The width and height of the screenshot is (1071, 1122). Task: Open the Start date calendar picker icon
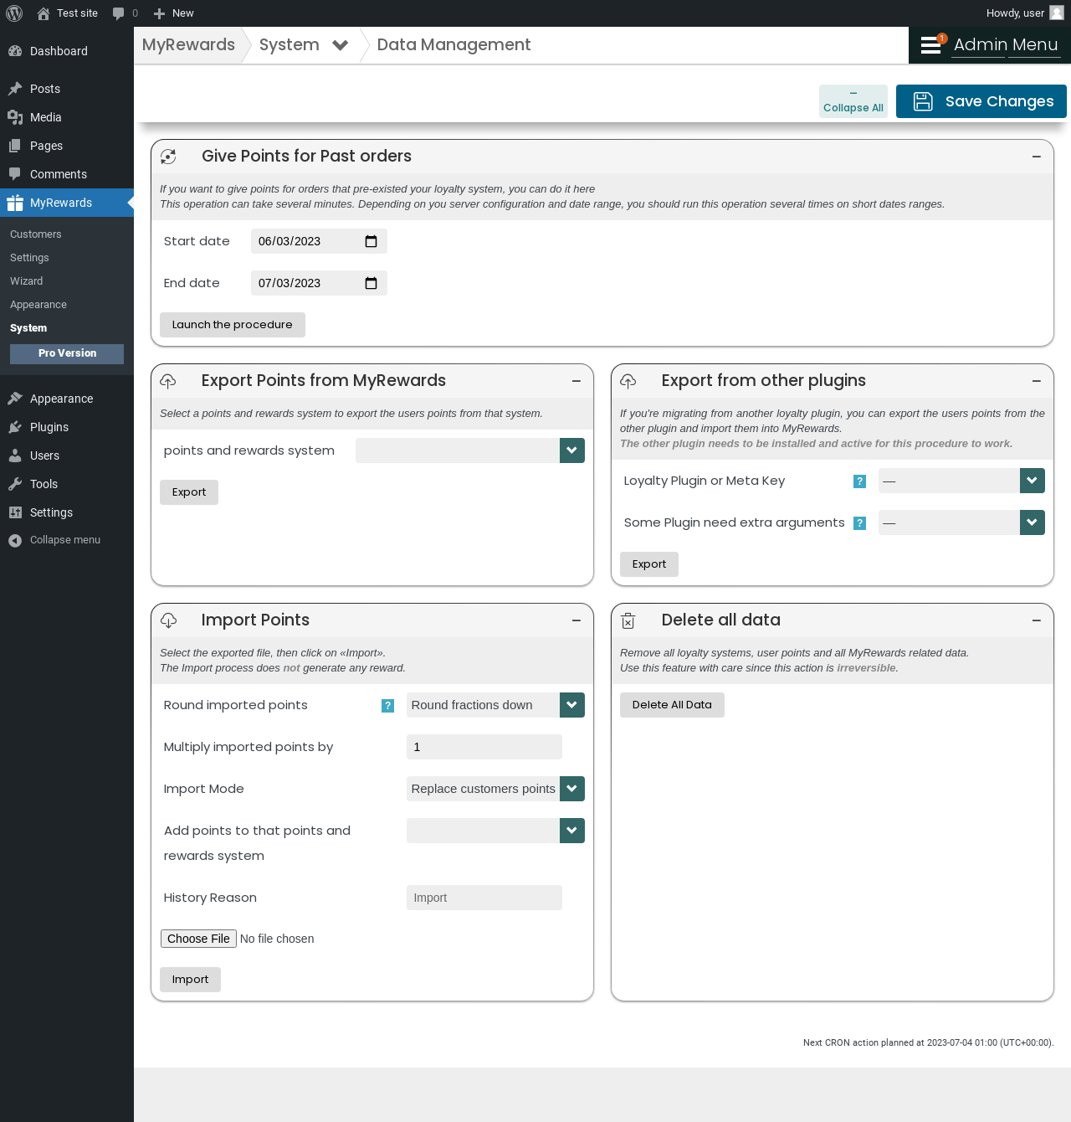click(371, 241)
